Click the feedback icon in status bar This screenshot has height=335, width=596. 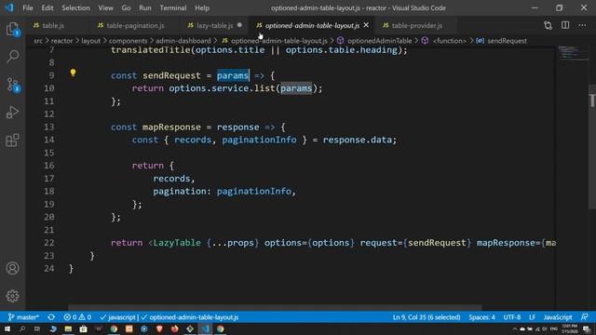(585, 317)
